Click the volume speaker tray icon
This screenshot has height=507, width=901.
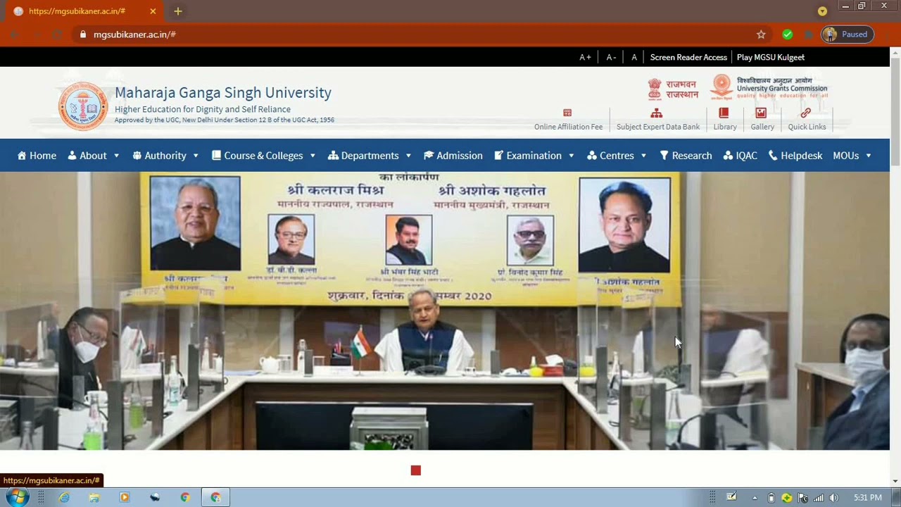[834, 498]
